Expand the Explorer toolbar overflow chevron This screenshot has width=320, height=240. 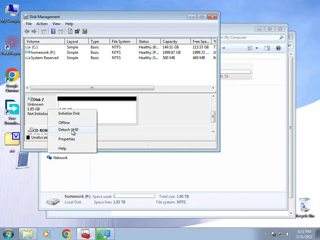point(224,48)
